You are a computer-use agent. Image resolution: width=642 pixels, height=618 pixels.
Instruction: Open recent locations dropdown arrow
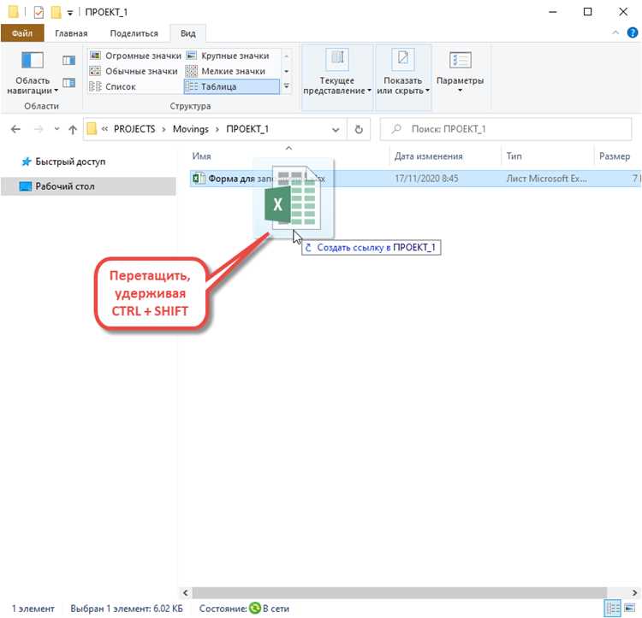tap(56, 129)
